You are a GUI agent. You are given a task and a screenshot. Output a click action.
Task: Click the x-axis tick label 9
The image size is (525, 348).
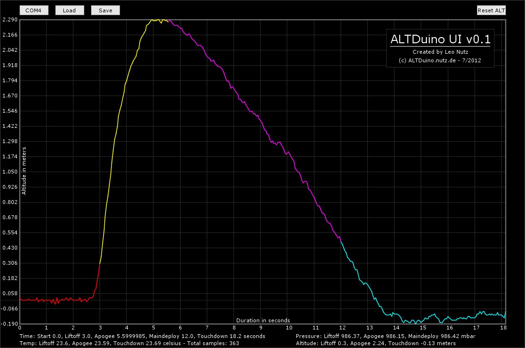261,328
